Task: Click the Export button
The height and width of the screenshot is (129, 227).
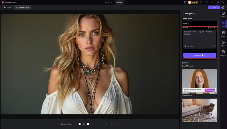Action: [214, 7]
